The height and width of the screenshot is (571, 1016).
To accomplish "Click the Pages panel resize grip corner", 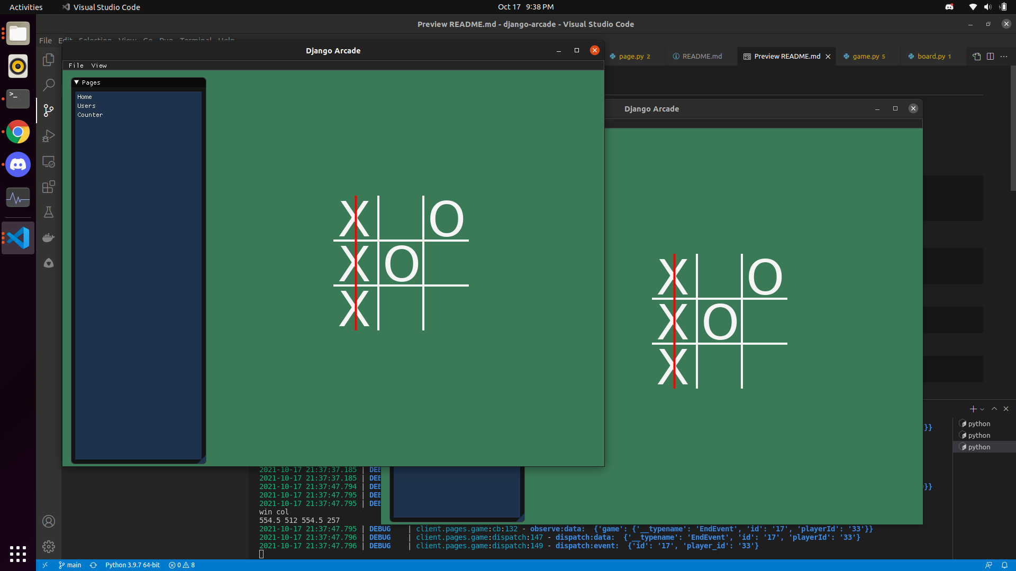I will point(202,460).
